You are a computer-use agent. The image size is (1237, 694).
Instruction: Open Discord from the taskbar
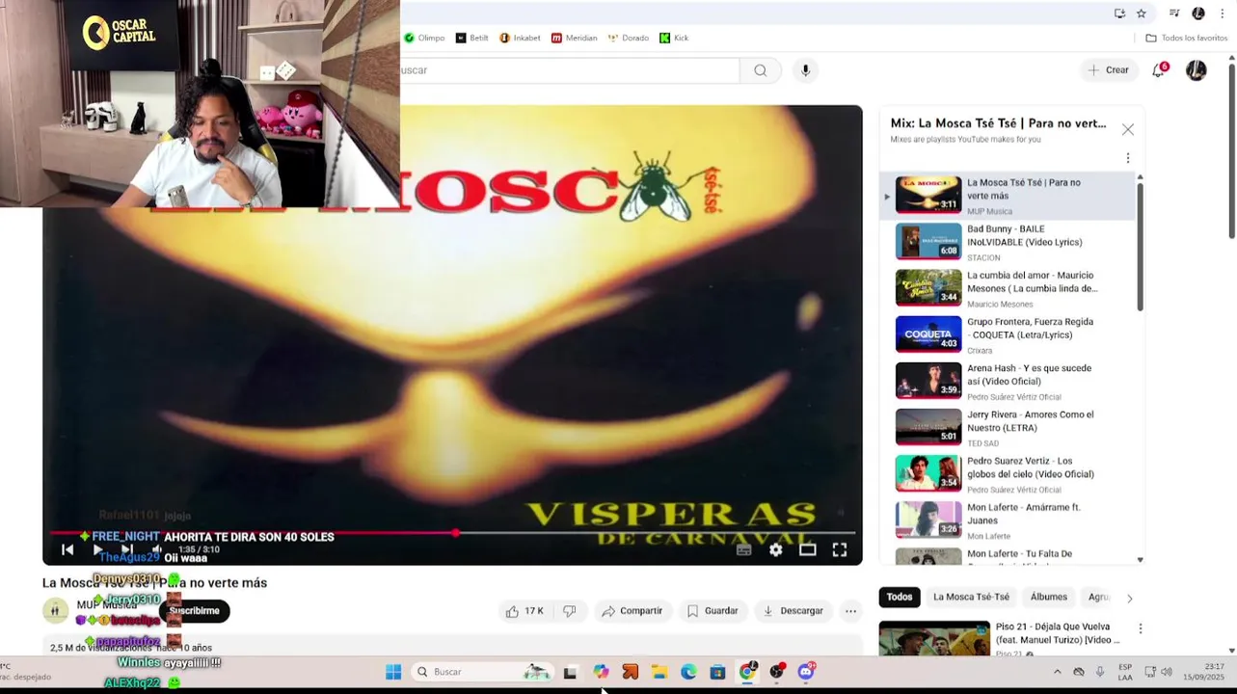coord(806,672)
